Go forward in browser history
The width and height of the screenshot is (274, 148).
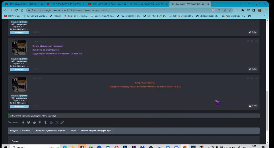11,10
